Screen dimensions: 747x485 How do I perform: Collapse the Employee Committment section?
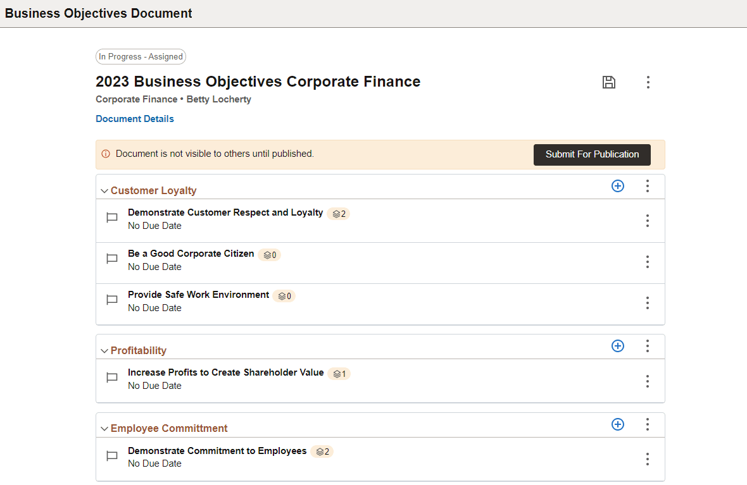[x=104, y=428]
